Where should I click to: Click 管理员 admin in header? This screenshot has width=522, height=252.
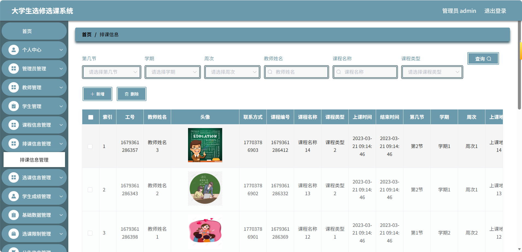click(x=459, y=11)
